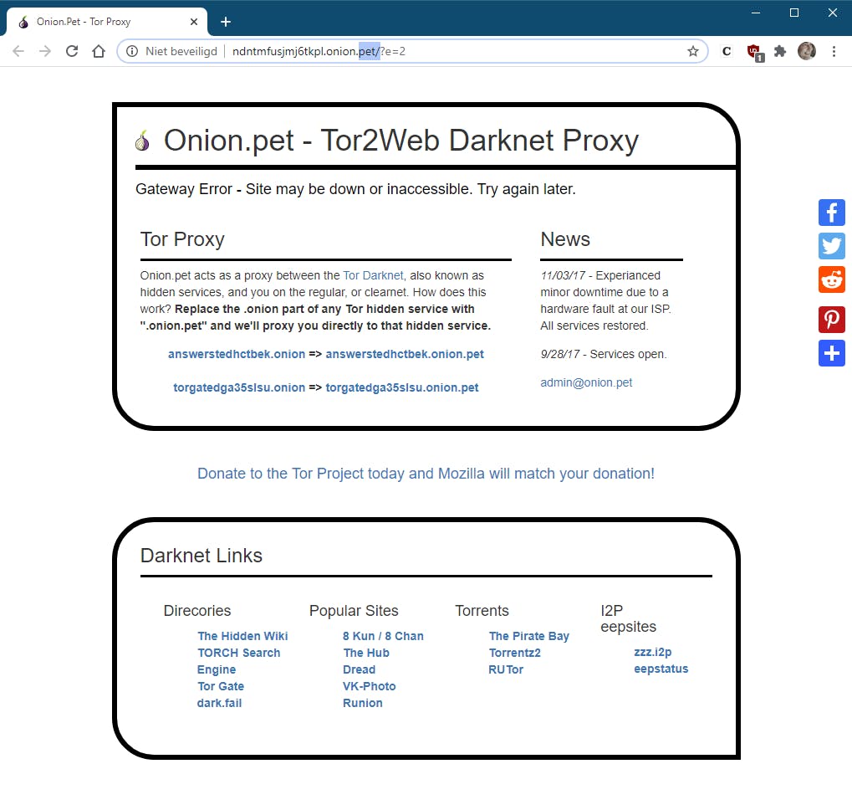Click the News heading
This screenshot has width=852, height=810.
point(565,239)
